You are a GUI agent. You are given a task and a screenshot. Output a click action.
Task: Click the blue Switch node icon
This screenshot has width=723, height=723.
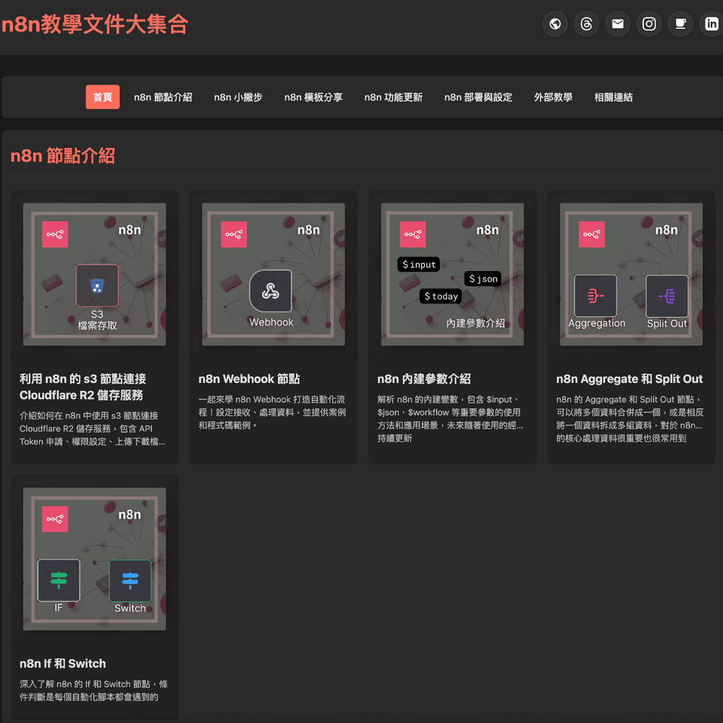[x=130, y=580]
